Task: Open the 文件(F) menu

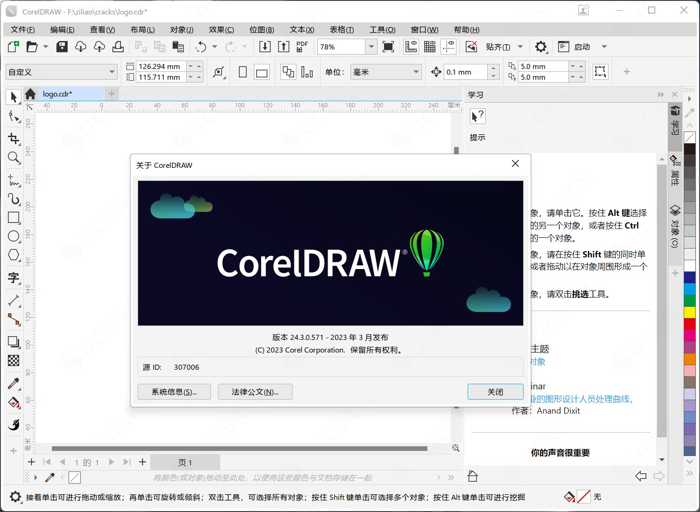Action: point(22,29)
